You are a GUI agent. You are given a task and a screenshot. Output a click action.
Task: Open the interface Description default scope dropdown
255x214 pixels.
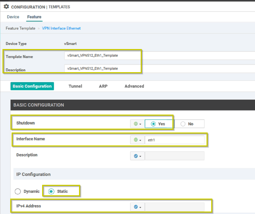click(137, 156)
